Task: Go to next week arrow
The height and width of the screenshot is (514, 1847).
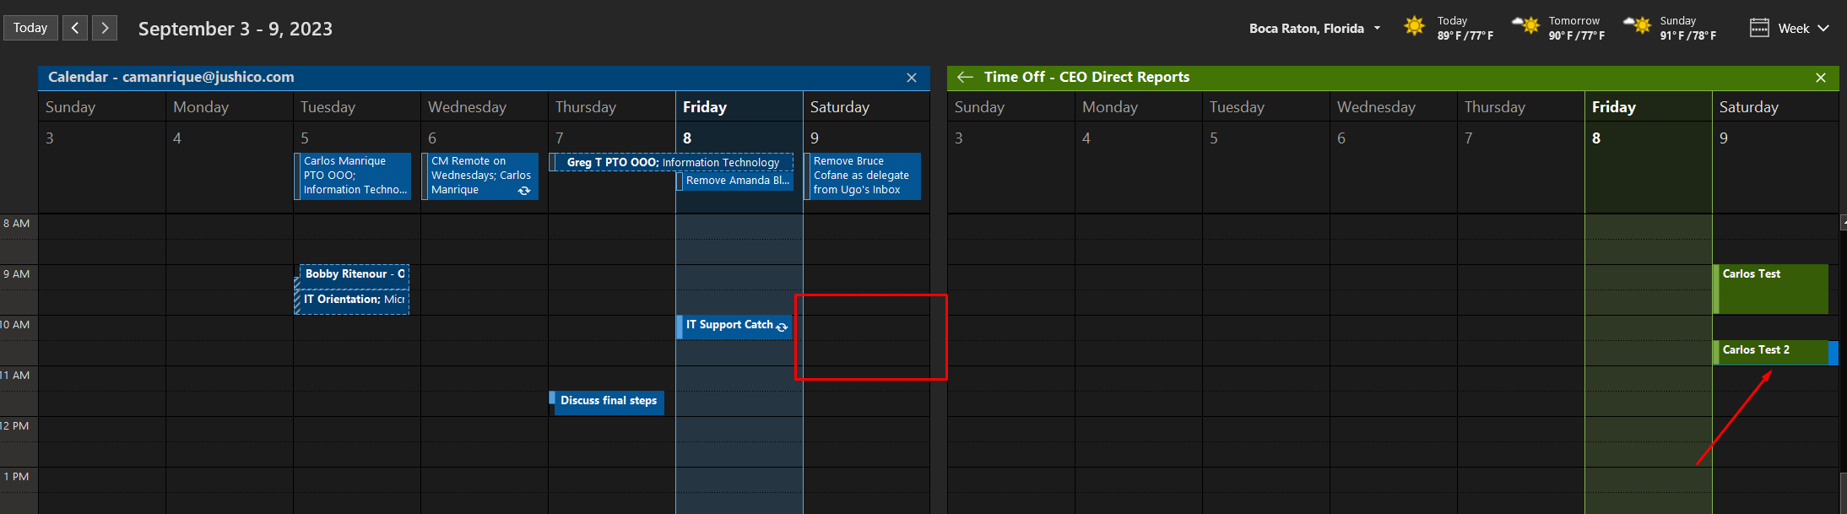Action: tap(105, 28)
